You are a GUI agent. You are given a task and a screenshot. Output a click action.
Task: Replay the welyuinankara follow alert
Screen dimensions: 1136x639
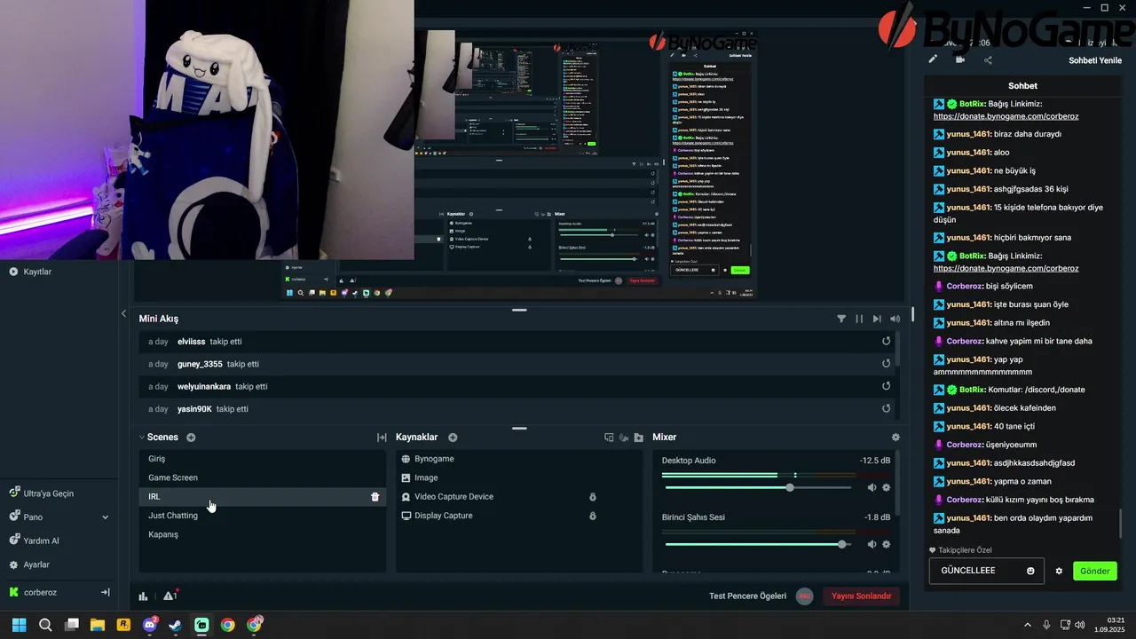tap(886, 387)
